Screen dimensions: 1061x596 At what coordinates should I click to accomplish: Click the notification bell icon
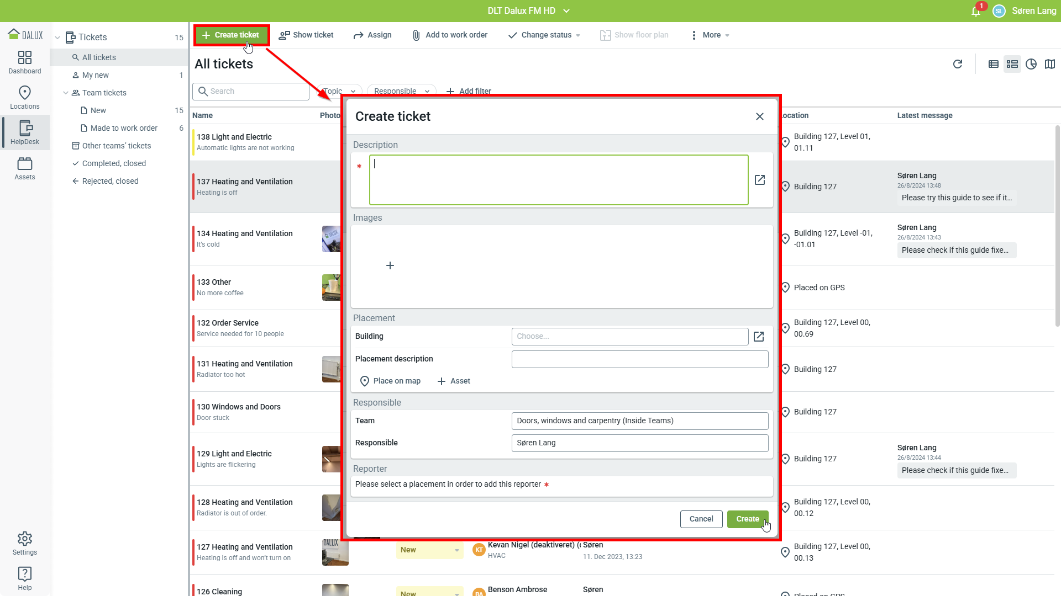click(976, 11)
